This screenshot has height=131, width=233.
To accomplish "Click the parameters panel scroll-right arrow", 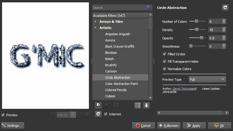I will point(227,113).
